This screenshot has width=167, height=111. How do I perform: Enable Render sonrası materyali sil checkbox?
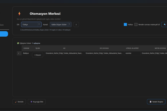point(136,24)
